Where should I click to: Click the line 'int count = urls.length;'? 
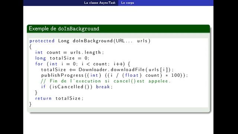70,52
